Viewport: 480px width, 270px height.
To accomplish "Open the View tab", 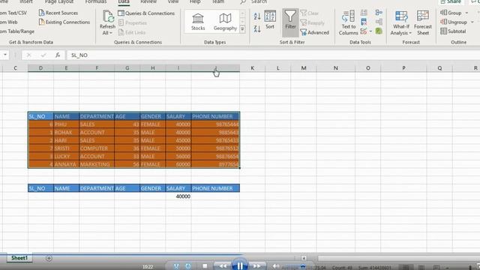I will pyautogui.click(x=173, y=1).
